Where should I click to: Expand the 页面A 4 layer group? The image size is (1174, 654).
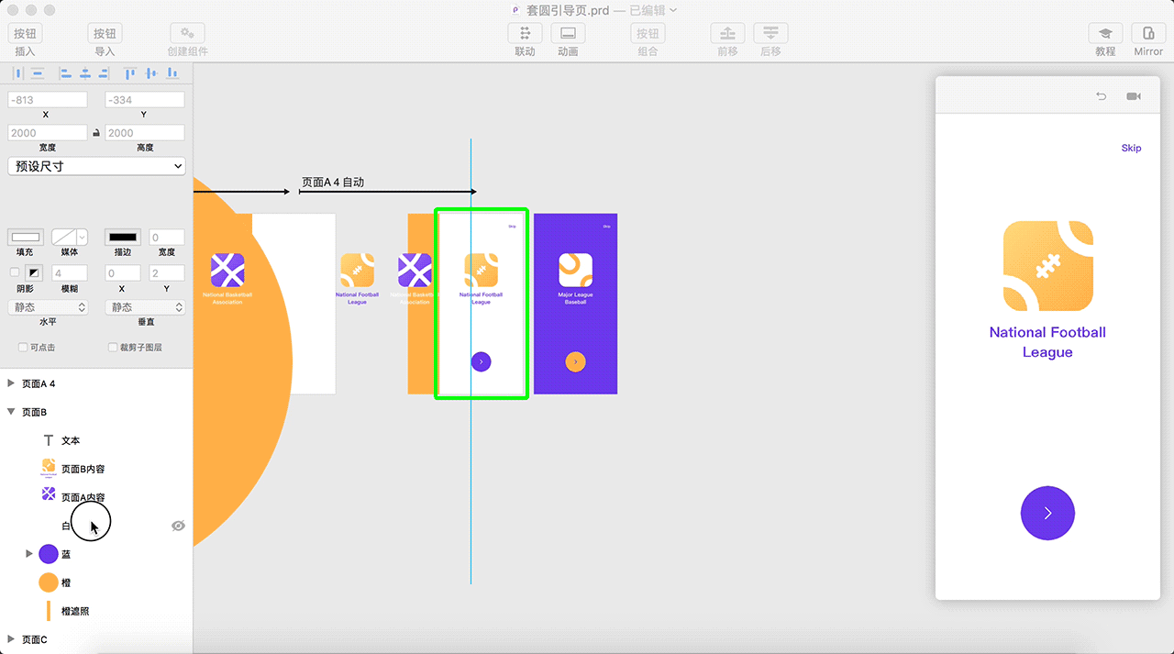click(11, 383)
